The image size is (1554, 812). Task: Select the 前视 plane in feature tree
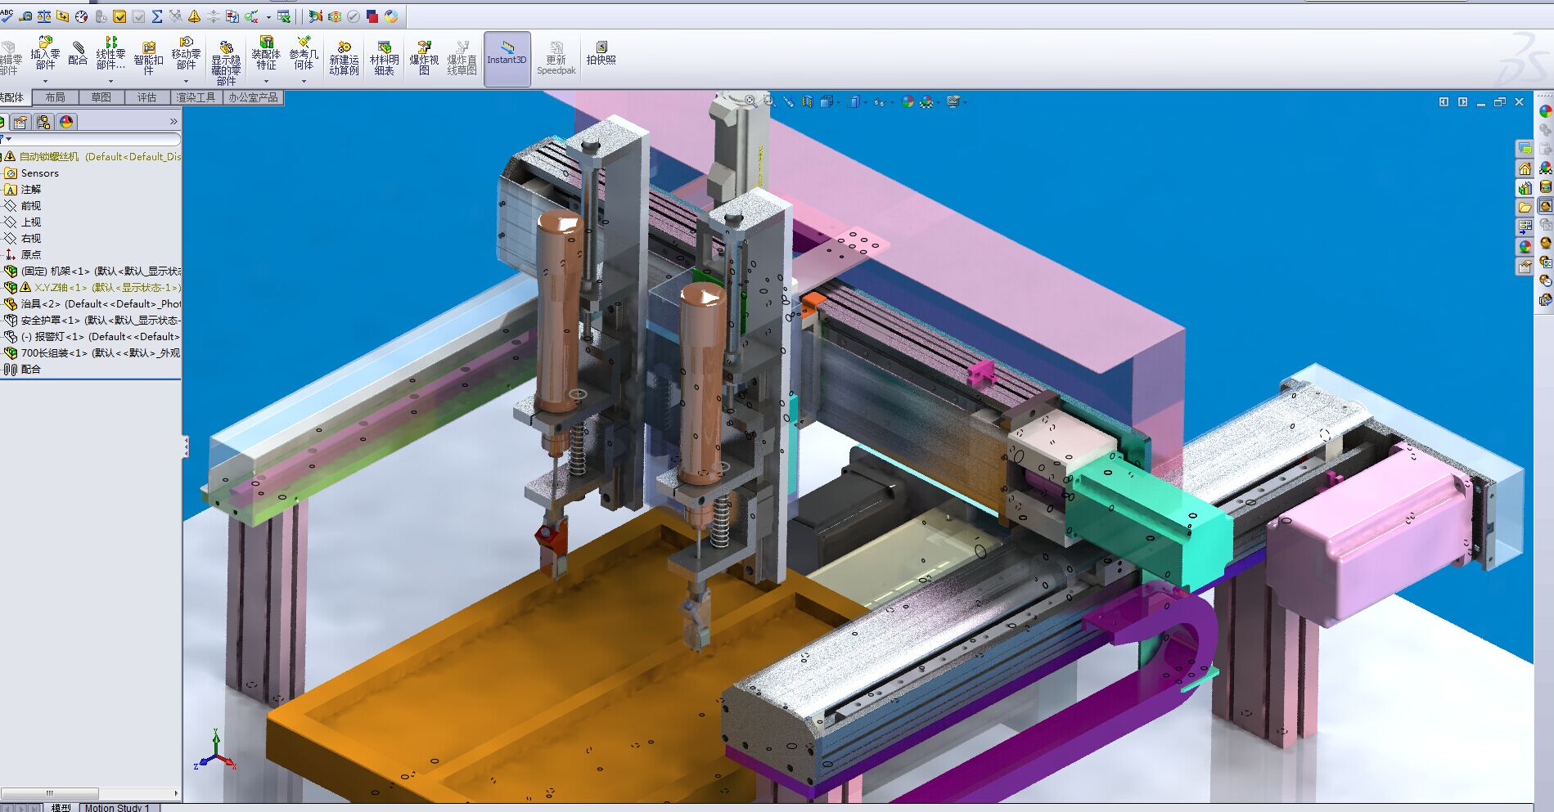click(22, 206)
